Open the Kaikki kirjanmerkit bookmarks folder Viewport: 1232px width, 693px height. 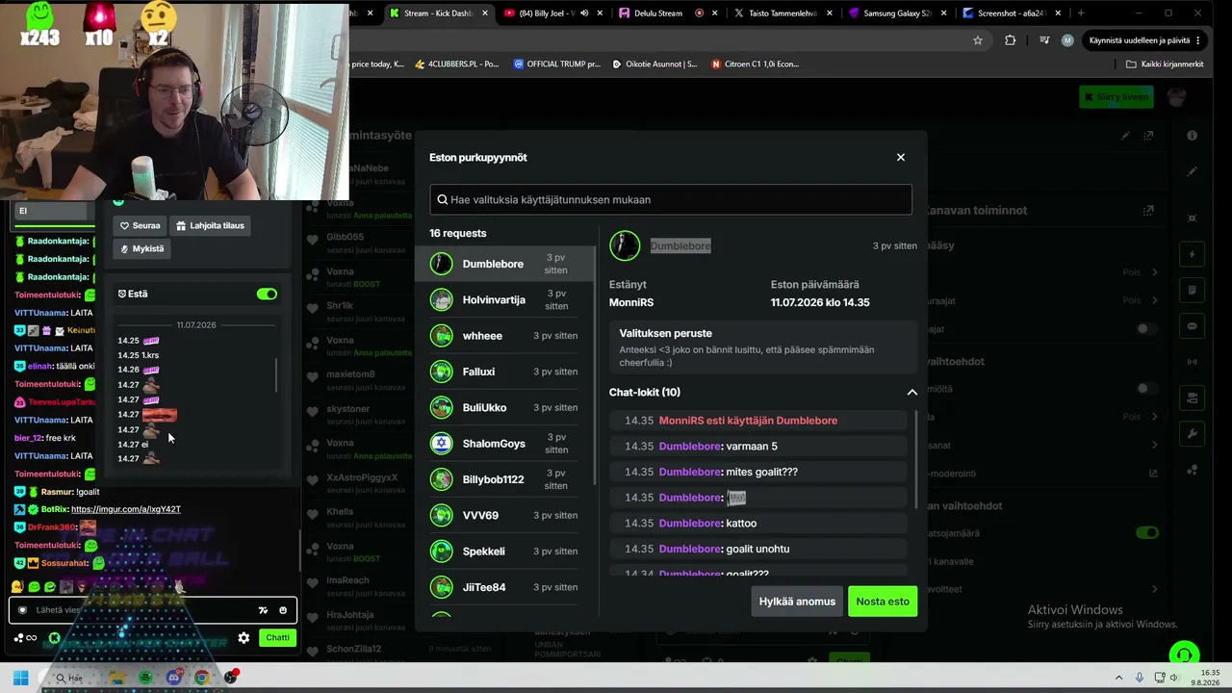1165,64
